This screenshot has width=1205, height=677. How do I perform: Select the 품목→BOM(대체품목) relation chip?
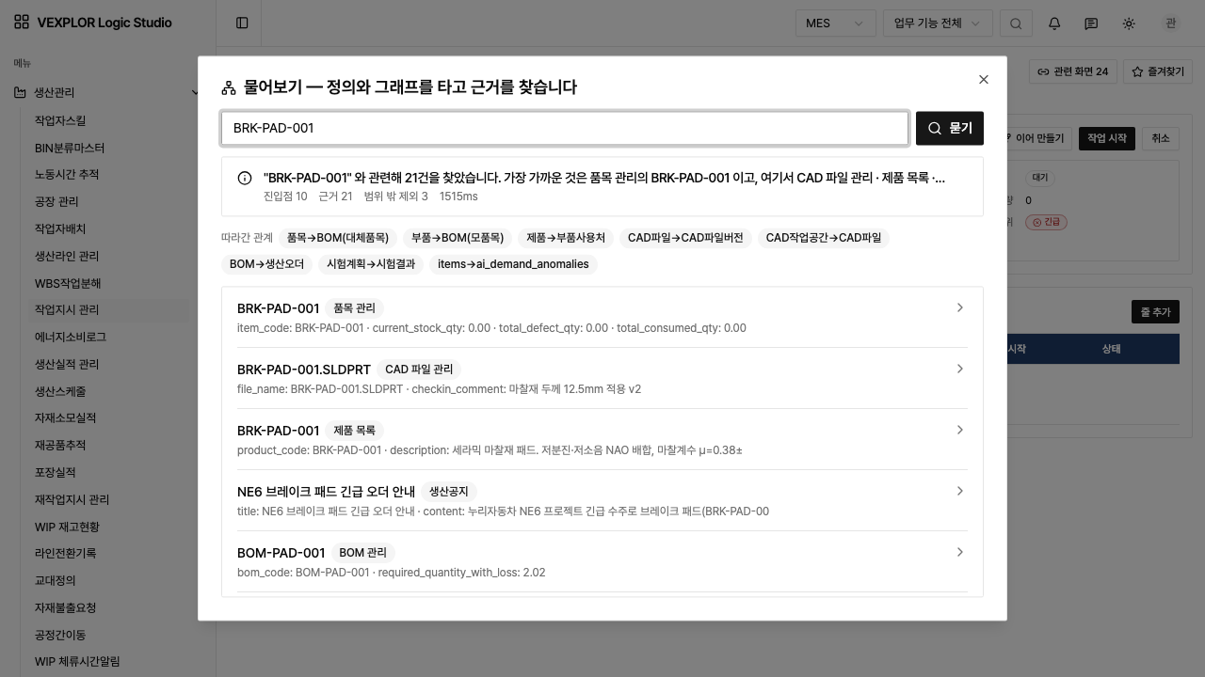point(338,238)
